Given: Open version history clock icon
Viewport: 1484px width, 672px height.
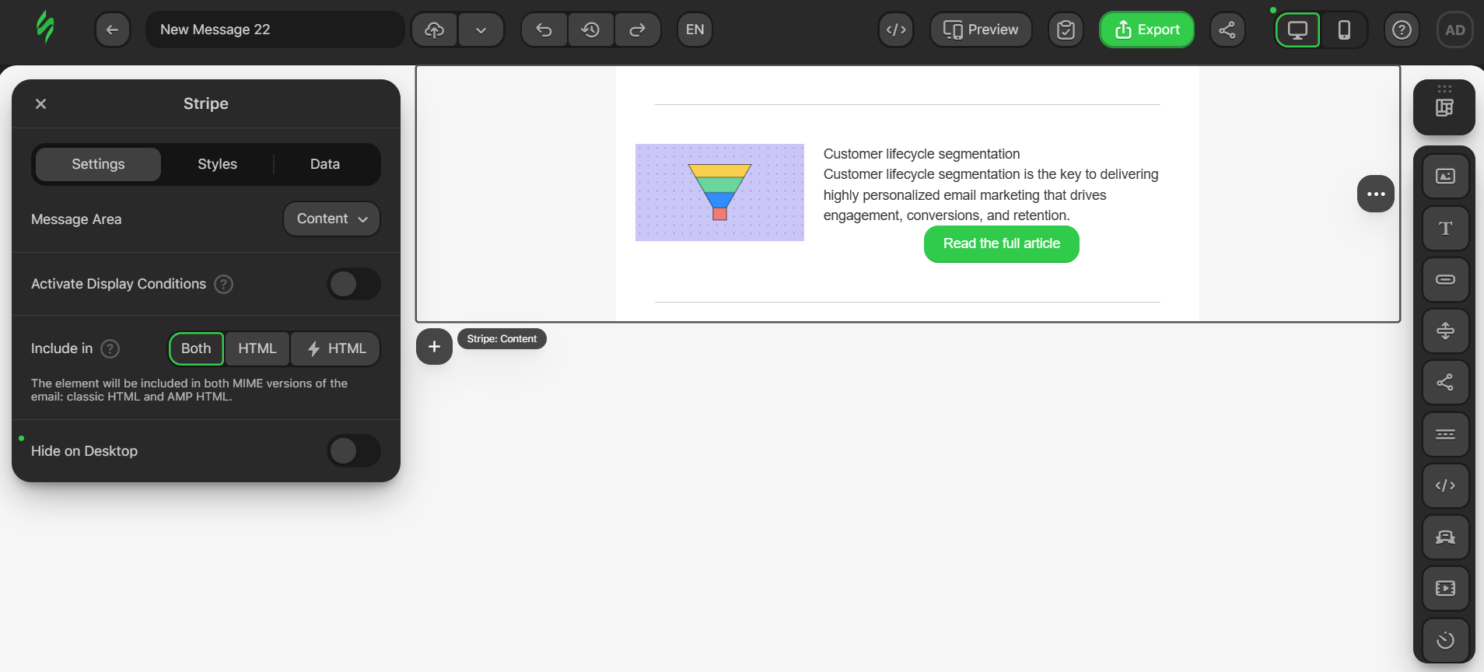Looking at the screenshot, I should [x=591, y=30].
